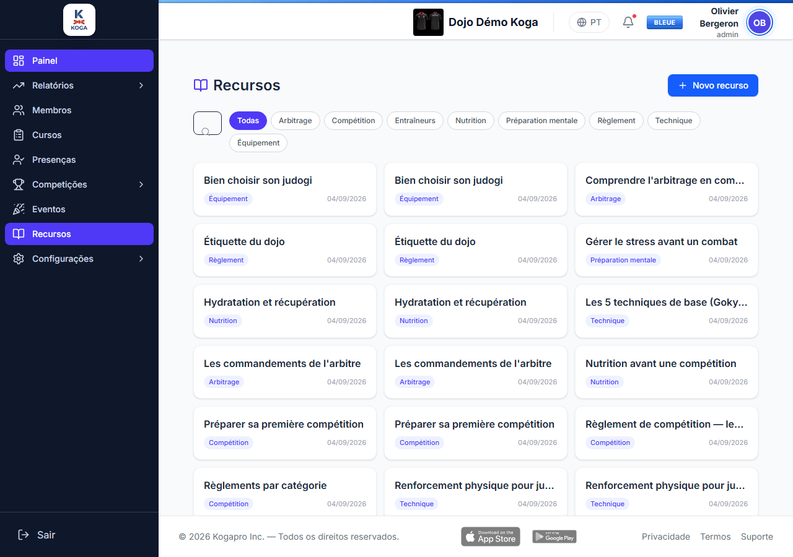Viewport: 793px width, 557px height.
Task: Select the Préparation mentale filter chip in filter row
Action: (541, 121)
